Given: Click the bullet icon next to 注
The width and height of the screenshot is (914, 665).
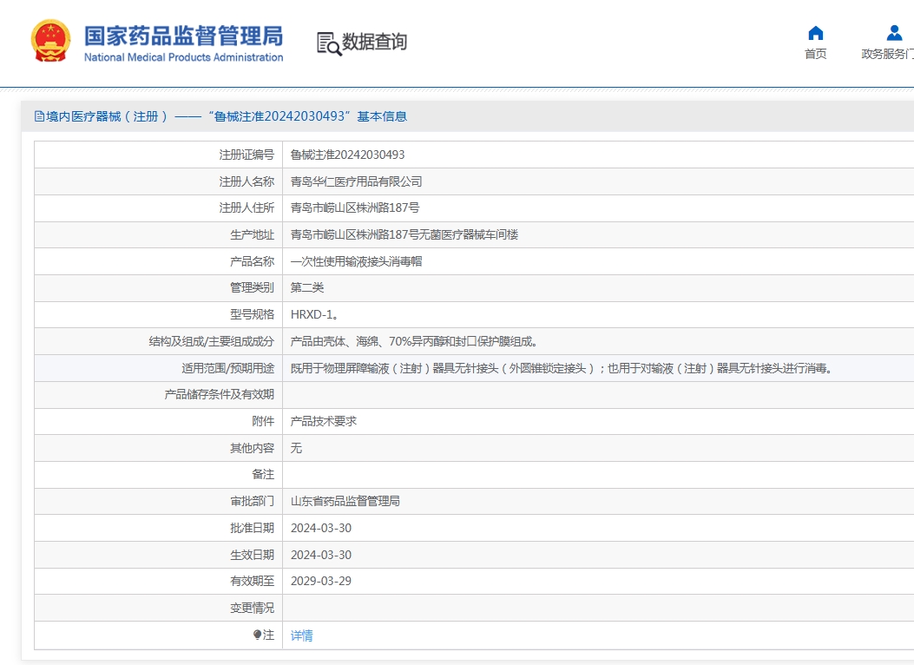Looking at the screenshot, I should coord(257,635).
